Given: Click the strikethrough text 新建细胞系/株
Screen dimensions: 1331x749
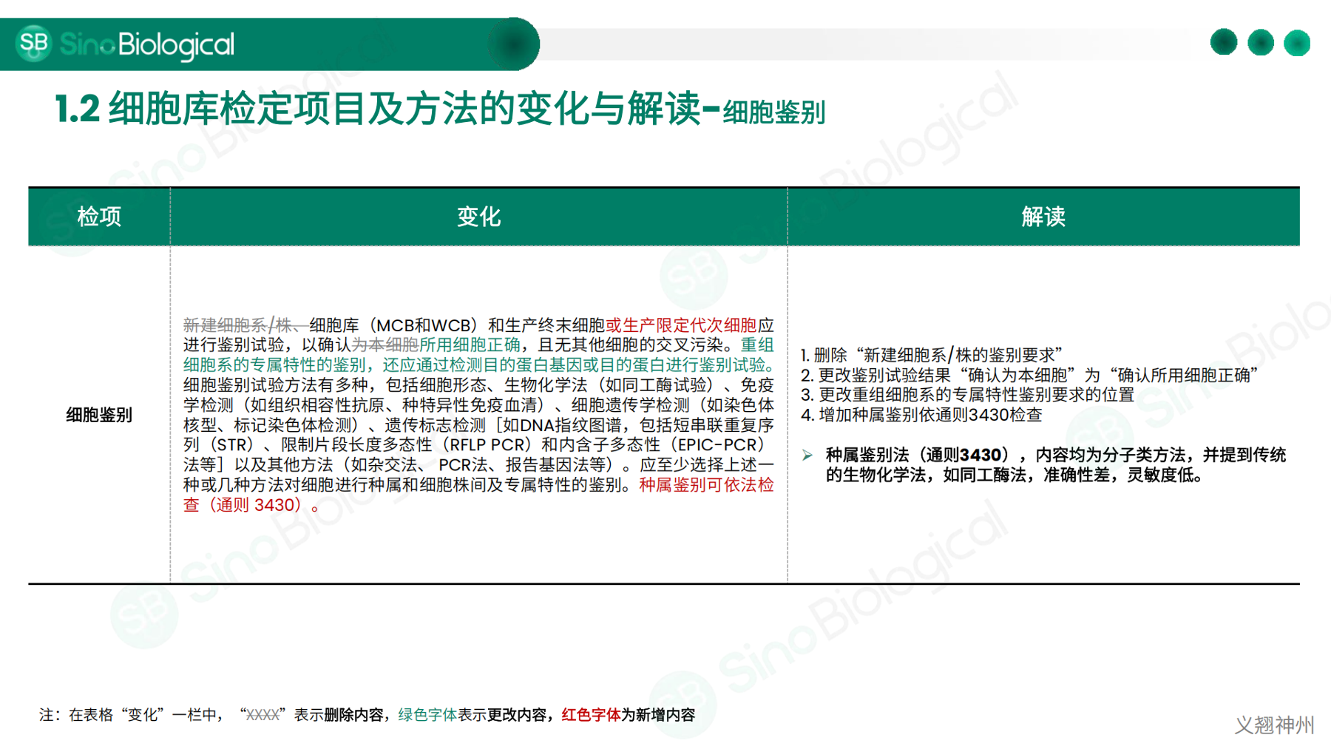Looking at the screenshot, I should coord(244,325).
